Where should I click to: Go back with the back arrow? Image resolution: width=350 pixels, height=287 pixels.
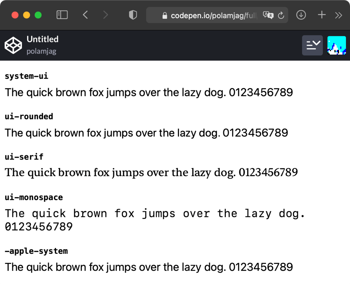click(85, 15)
